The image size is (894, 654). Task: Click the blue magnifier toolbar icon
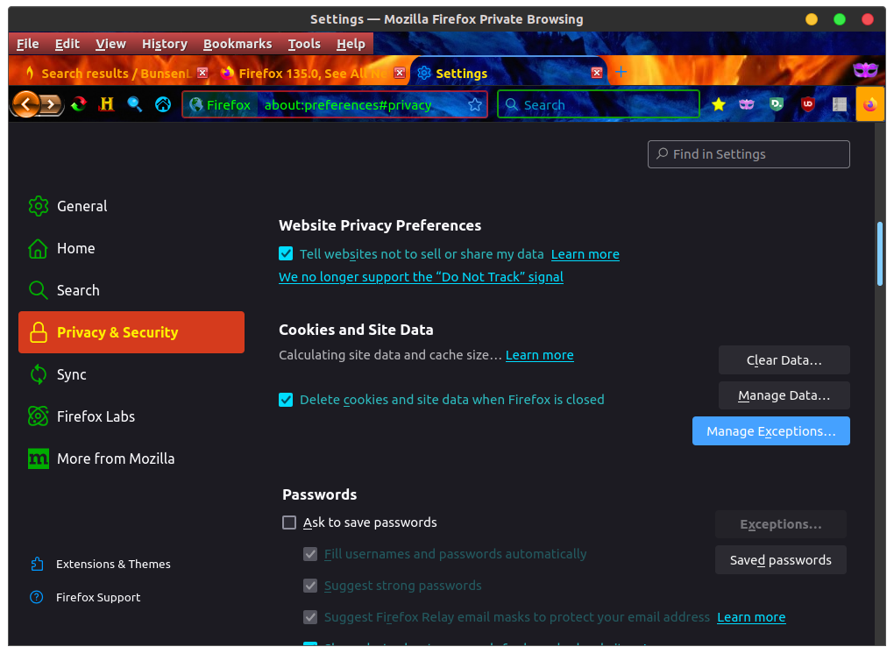(135, 104)
